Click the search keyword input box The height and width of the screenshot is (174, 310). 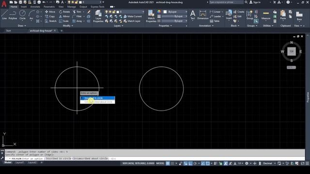(x=226, y=2)
